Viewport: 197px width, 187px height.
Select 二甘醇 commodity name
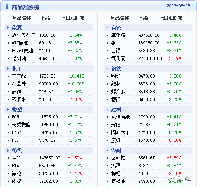[x=19, y=76]
